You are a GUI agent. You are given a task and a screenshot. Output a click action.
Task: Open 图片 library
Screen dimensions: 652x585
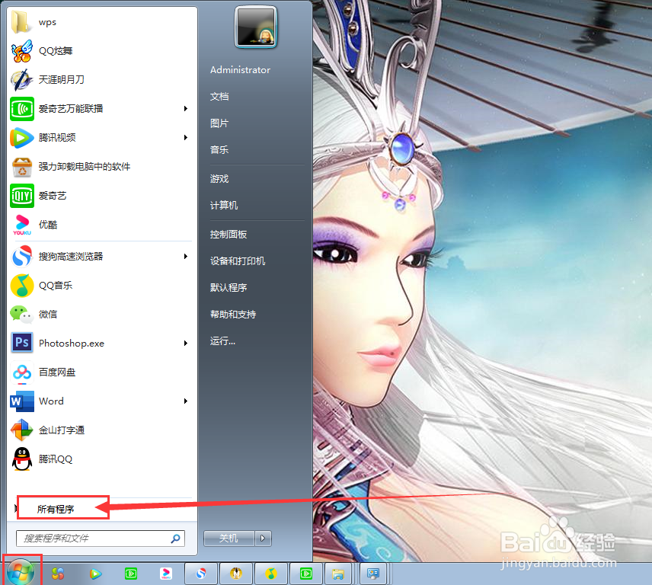[219, 123]
